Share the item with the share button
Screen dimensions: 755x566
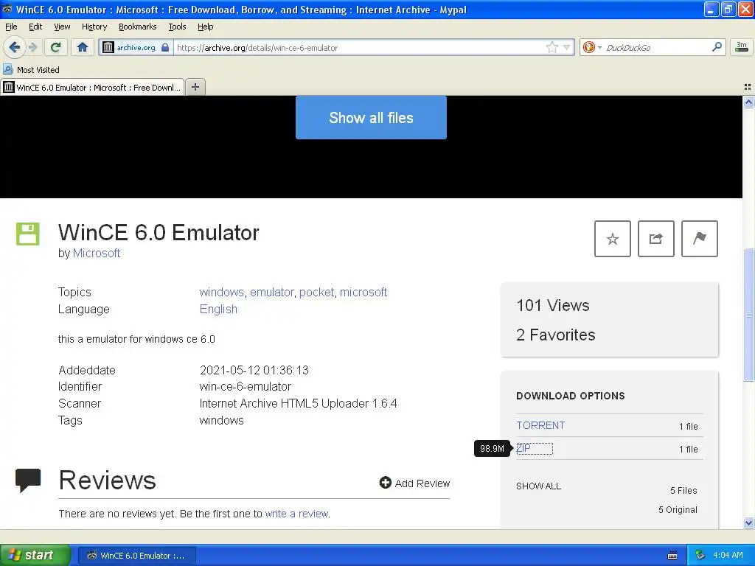(x=655, y=239)
